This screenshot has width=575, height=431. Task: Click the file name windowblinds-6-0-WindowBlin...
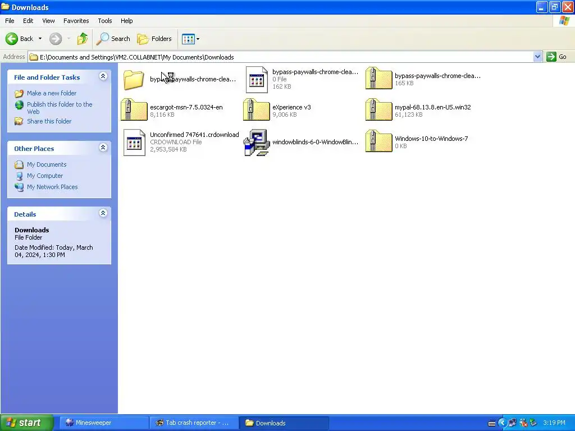point(315,142)
